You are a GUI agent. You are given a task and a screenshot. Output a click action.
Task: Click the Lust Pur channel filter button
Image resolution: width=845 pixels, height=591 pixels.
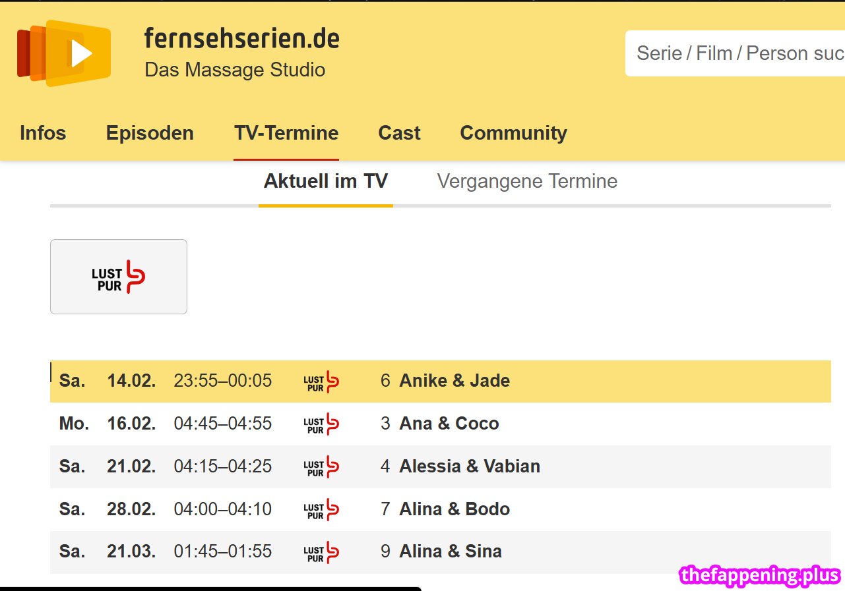click(119, 277)
